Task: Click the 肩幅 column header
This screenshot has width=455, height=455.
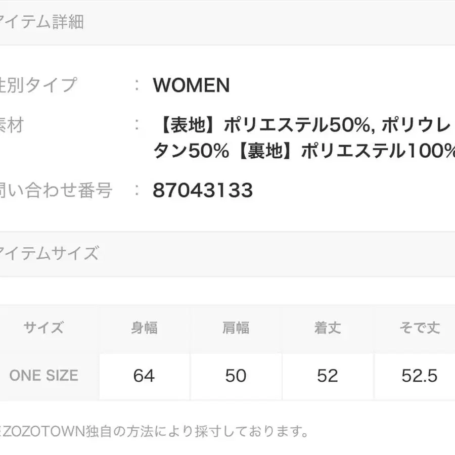Action: point(236,328)
